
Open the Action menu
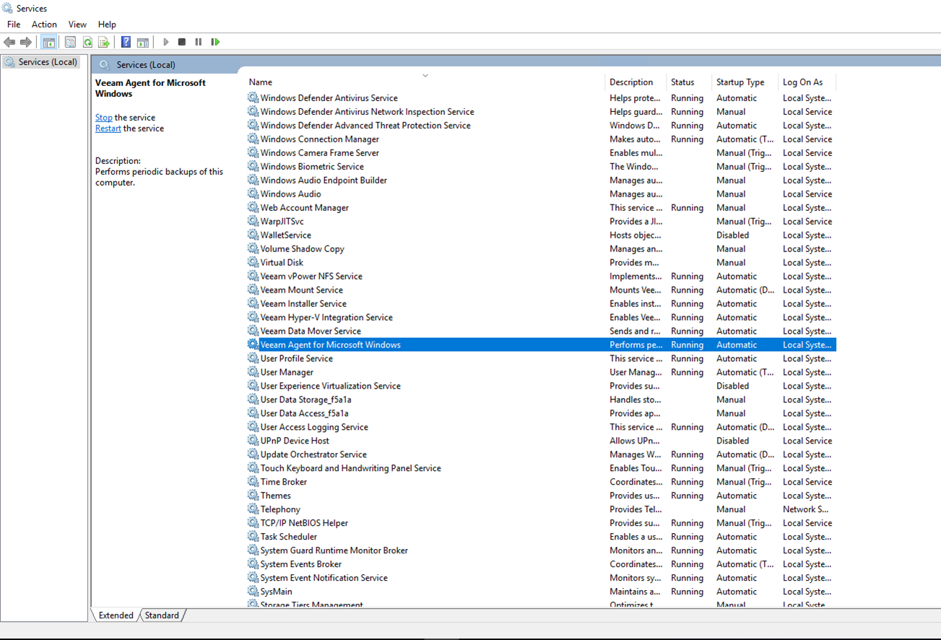(44, 25)
